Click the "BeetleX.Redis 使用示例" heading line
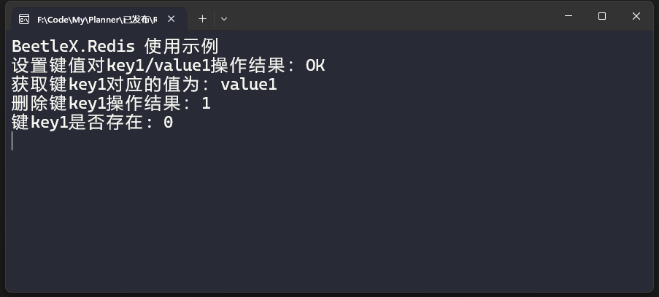 tap(115, 47)
